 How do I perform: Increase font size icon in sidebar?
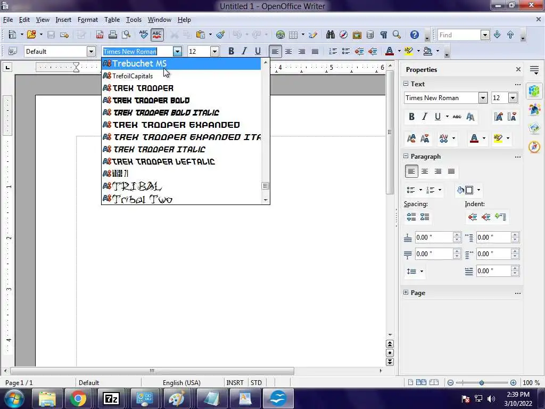tap(498, 117)
